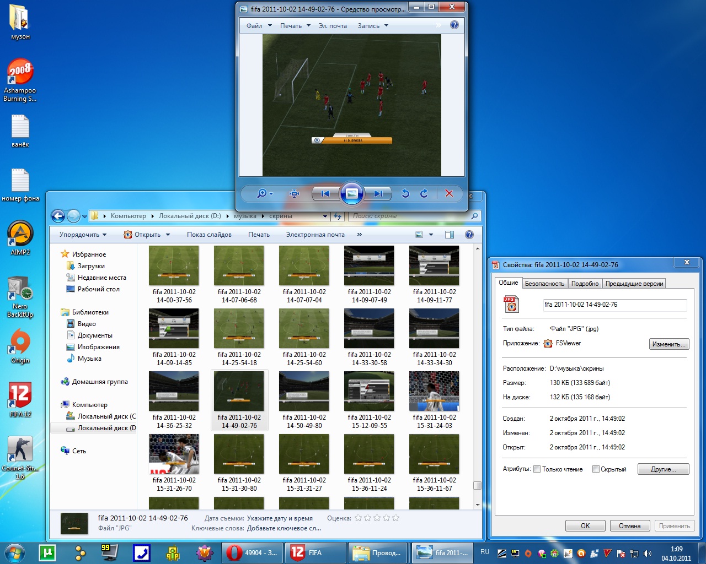This screenshot has height=564, width=706.
Task: Click the FIFA 12 desktop icon
Action: (20, 399)
